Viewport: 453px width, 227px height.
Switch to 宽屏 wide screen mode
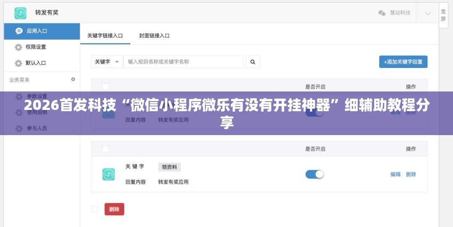pyautogui.click(x=443, y=16)
